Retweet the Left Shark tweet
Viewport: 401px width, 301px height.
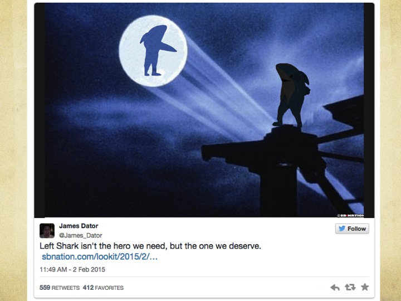(x=350, y=287)
